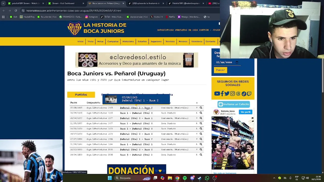Click the Buscar button
This screenshot has height=182, width=324.
click(x=220, y=70)
